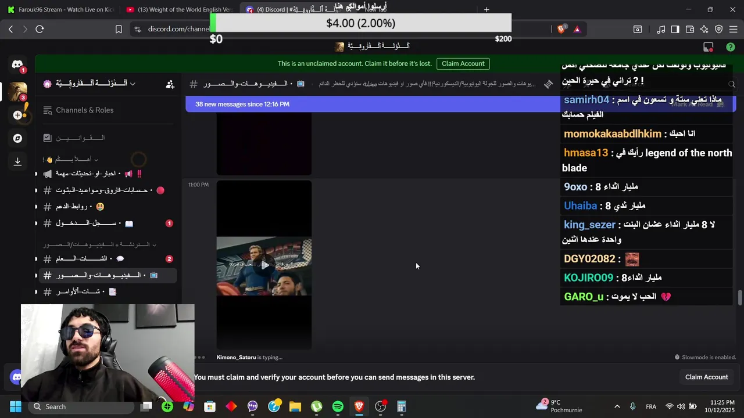Open the support links channel with money face
The image size is (744, 418).
coord(108,206)
